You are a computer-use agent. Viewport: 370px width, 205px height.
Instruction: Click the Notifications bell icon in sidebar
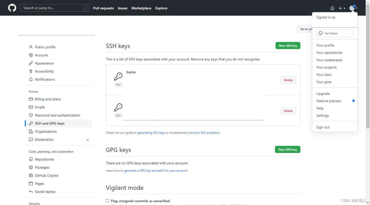[31, 79]
